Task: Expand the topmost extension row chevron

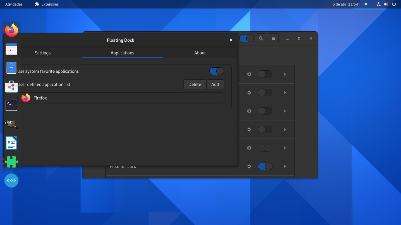Action: [285, 74]
